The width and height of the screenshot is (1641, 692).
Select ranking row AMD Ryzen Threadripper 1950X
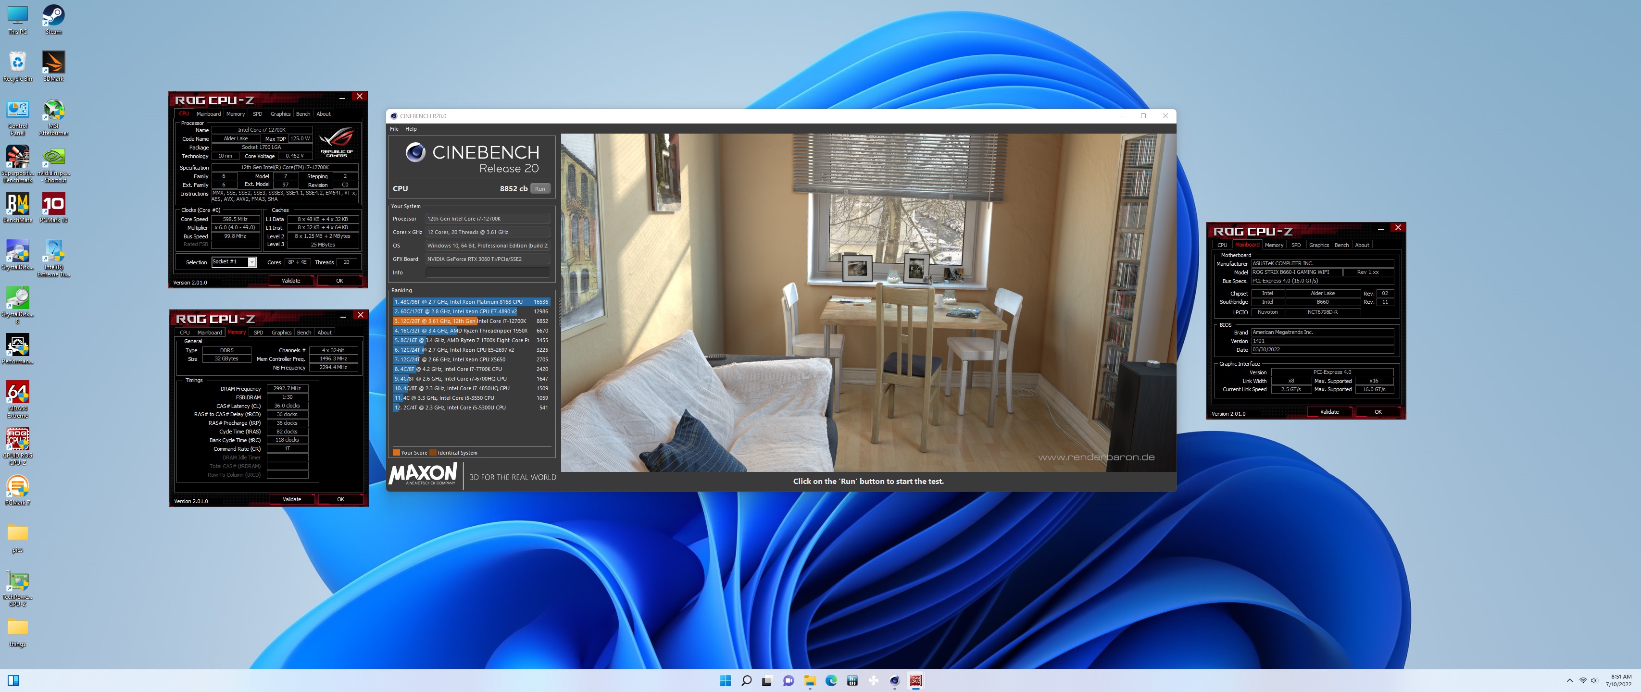click(x=471, y=331)
